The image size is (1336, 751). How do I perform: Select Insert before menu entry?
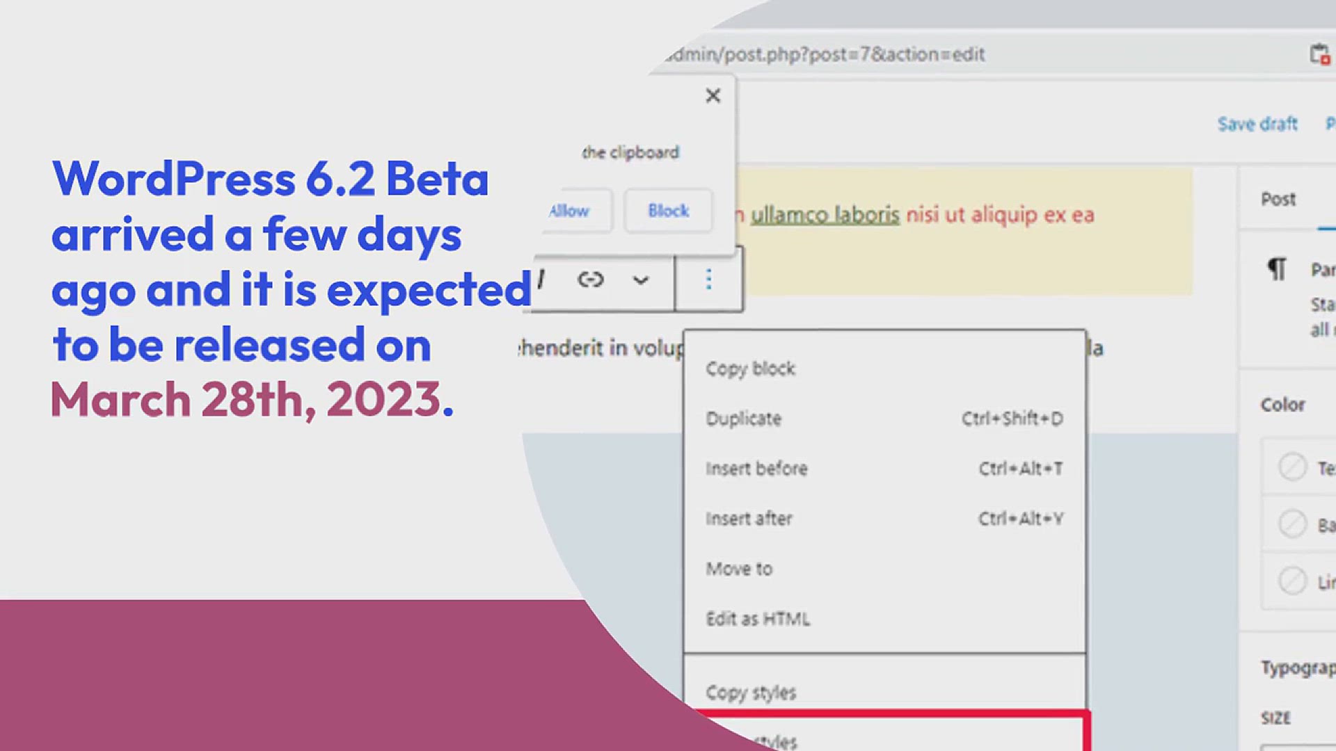tap(884, 469)
